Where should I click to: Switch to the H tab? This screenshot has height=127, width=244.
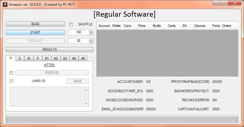tap(11, 58)
